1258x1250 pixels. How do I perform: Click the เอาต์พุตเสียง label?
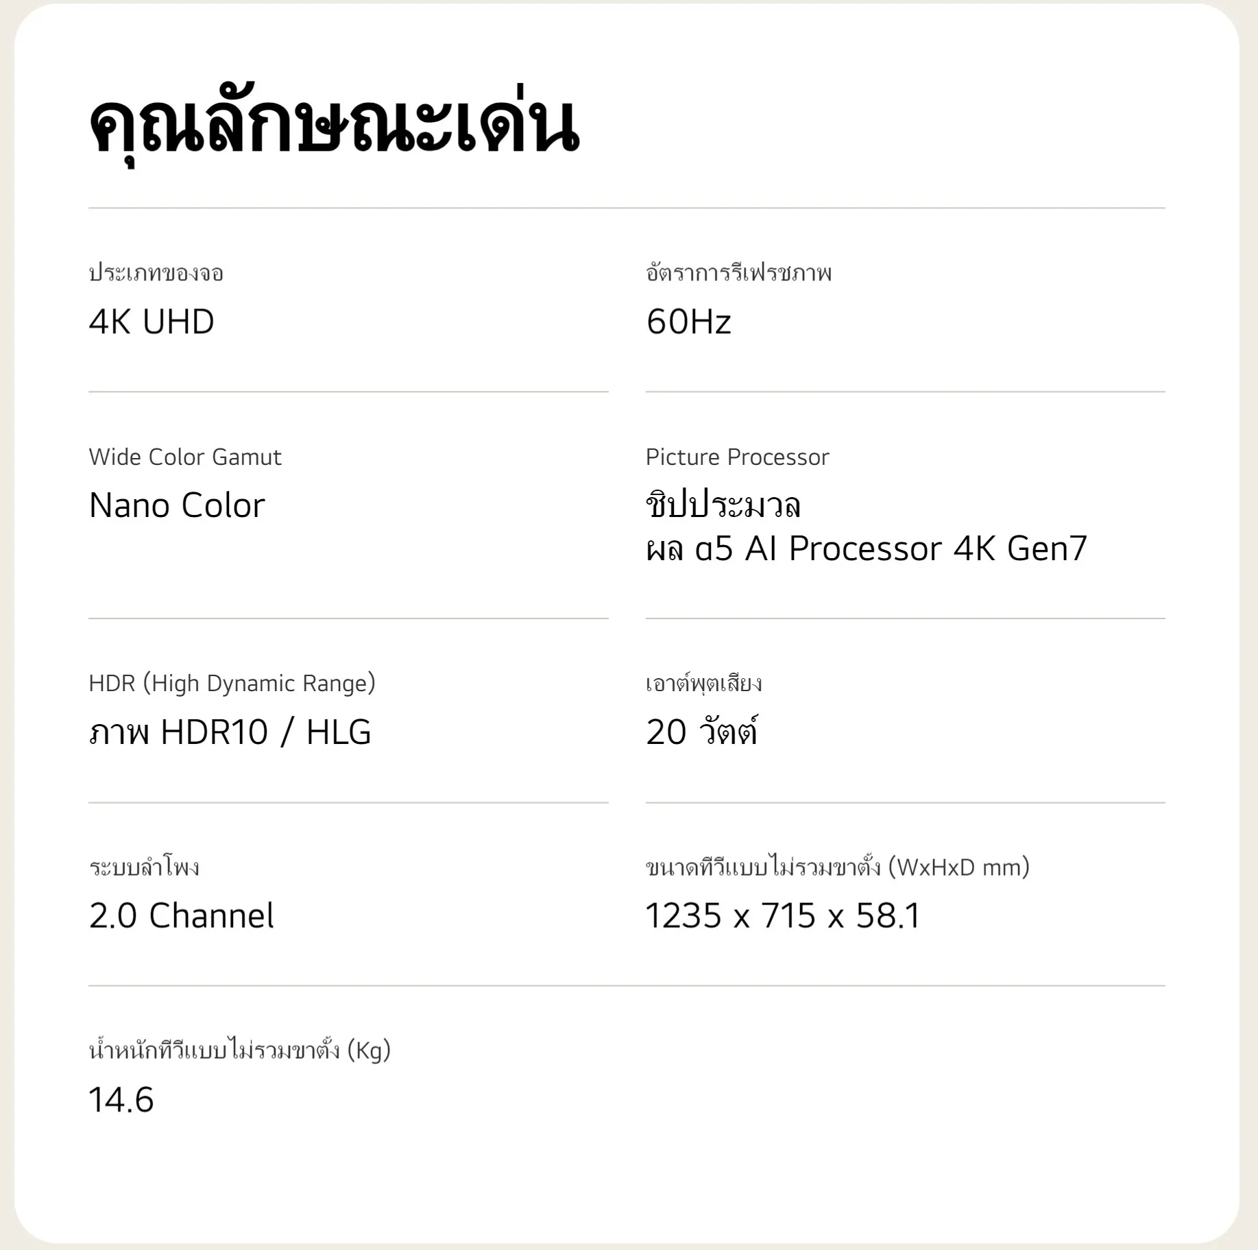(x=703, y=683)
